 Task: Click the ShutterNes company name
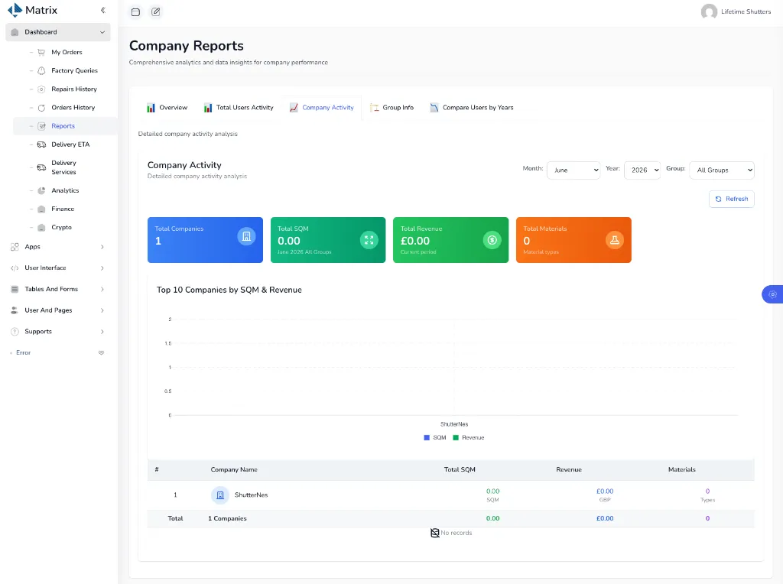click(251, 495)
